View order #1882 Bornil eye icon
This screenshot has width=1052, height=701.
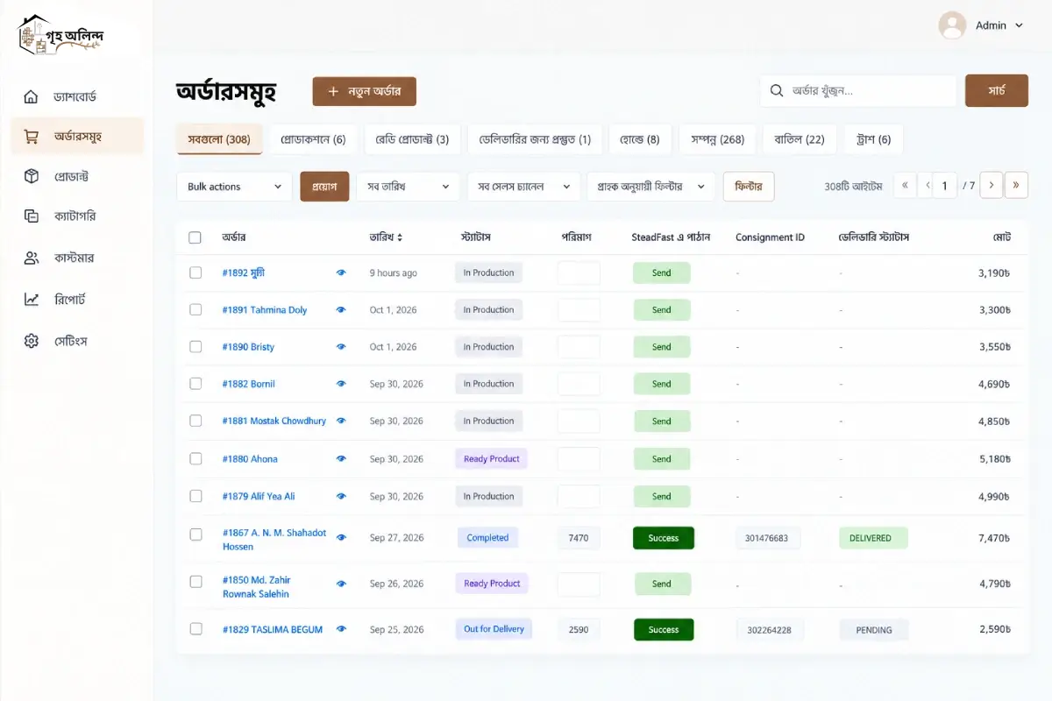[x=341, y=384]
